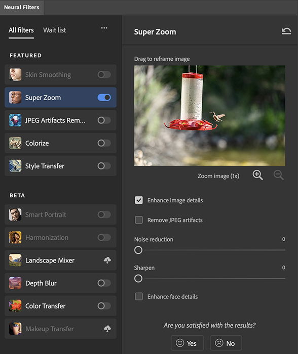Click the Sharpen value field
298x354 pixels.
[x=283, y=268]
